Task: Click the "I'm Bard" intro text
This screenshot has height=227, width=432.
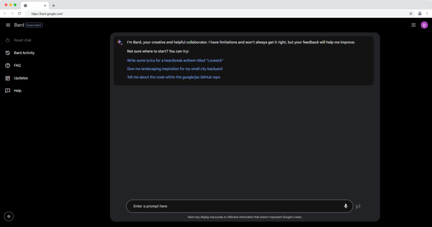Action: (241, 42)
